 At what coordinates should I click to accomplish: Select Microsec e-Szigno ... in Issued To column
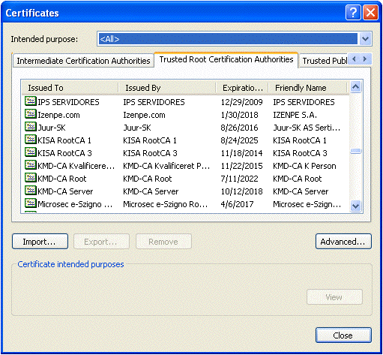[75, 204]
